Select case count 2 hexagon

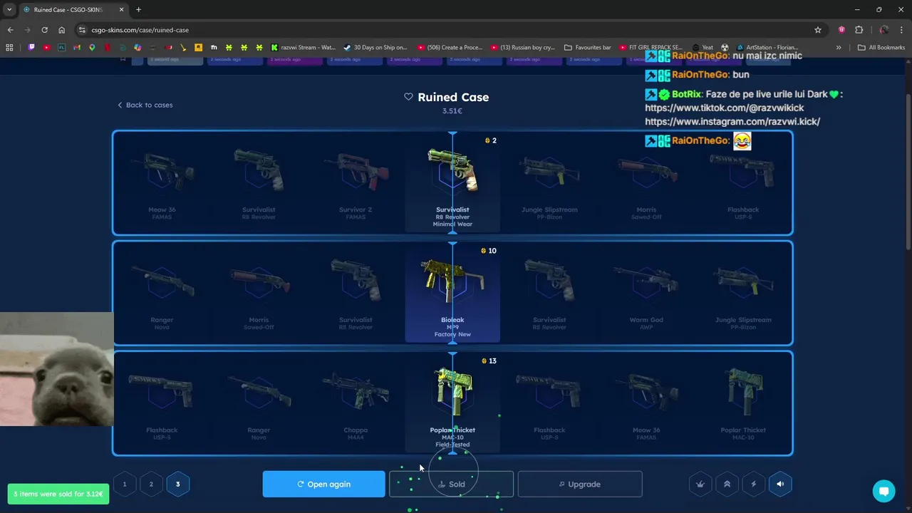tap(151, 484)
